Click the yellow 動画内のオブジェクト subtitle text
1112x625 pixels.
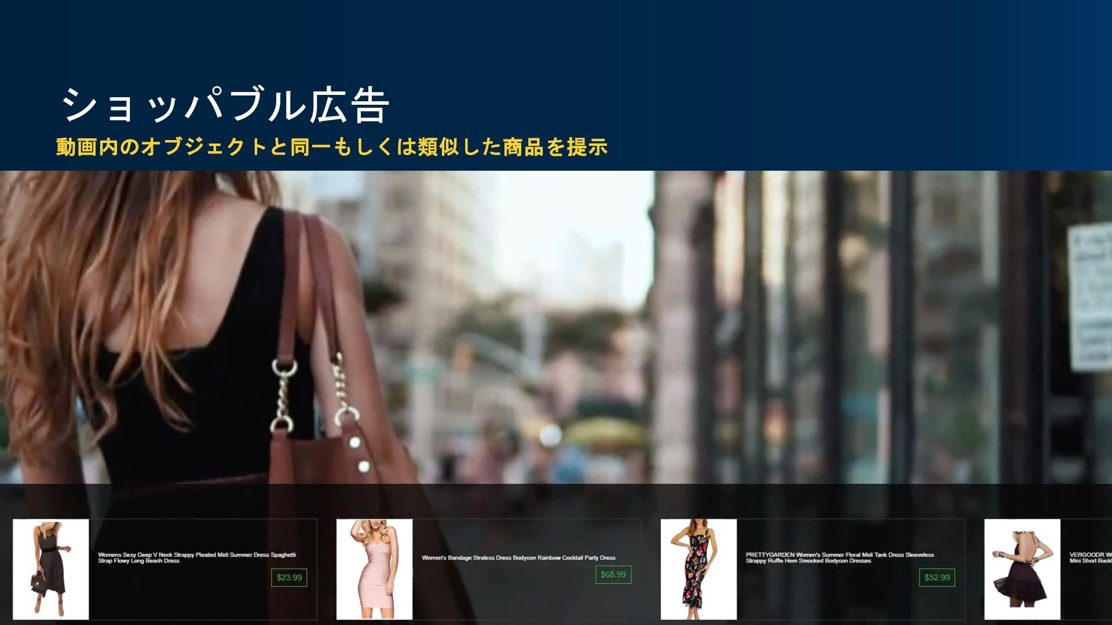tap(332, 148)
